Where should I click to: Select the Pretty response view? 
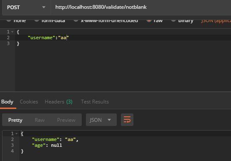tap(15, 120)
